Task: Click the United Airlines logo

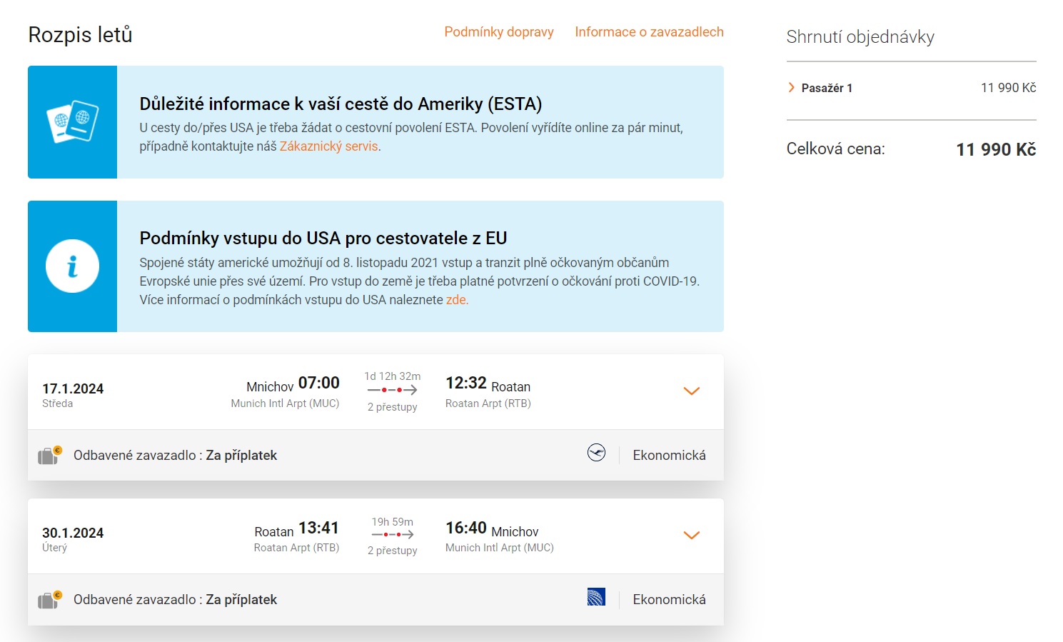Action: click(x=596, y=597)
